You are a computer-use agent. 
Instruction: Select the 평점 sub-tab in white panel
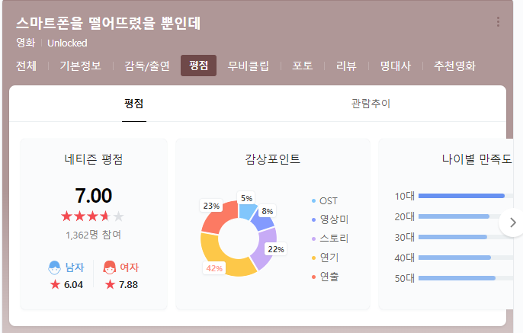(x=133, y=104)
